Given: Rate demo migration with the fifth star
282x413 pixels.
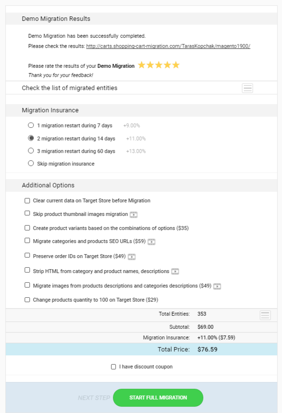Looking at the screenshot, I should point(176,65).
